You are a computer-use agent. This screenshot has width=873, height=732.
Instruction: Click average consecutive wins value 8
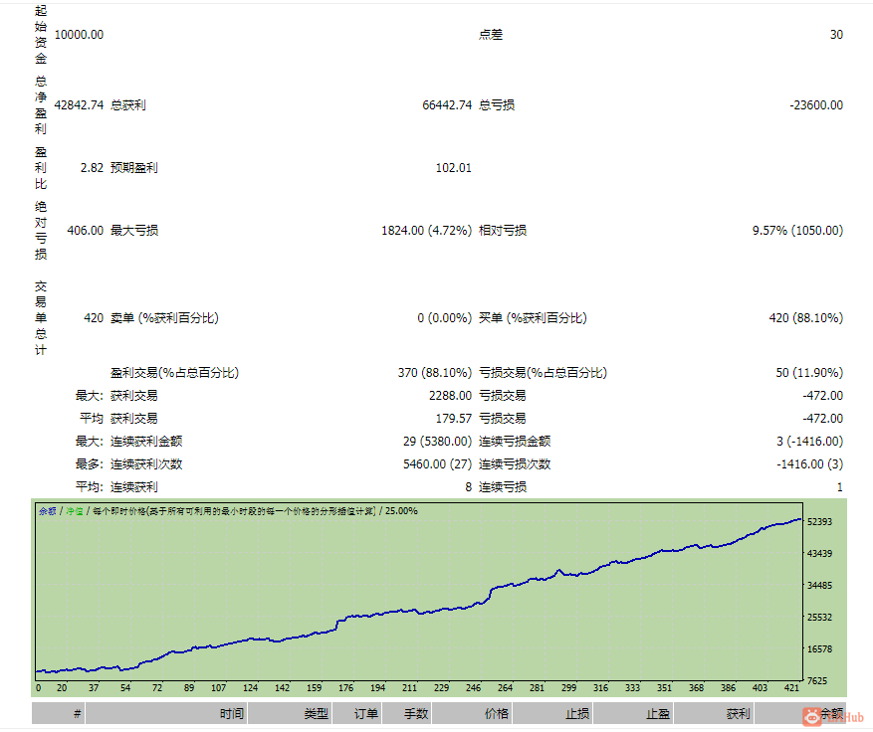point(469,487)
